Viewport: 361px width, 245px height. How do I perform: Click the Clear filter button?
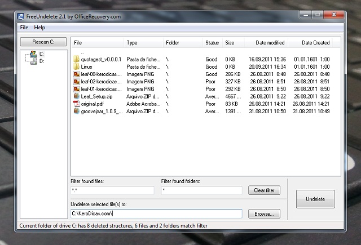coord(264,190)
